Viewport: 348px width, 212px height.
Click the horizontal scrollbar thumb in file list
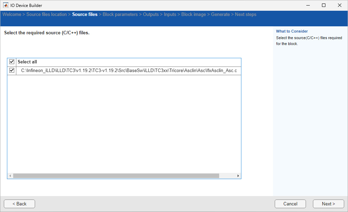pos(116,176)
